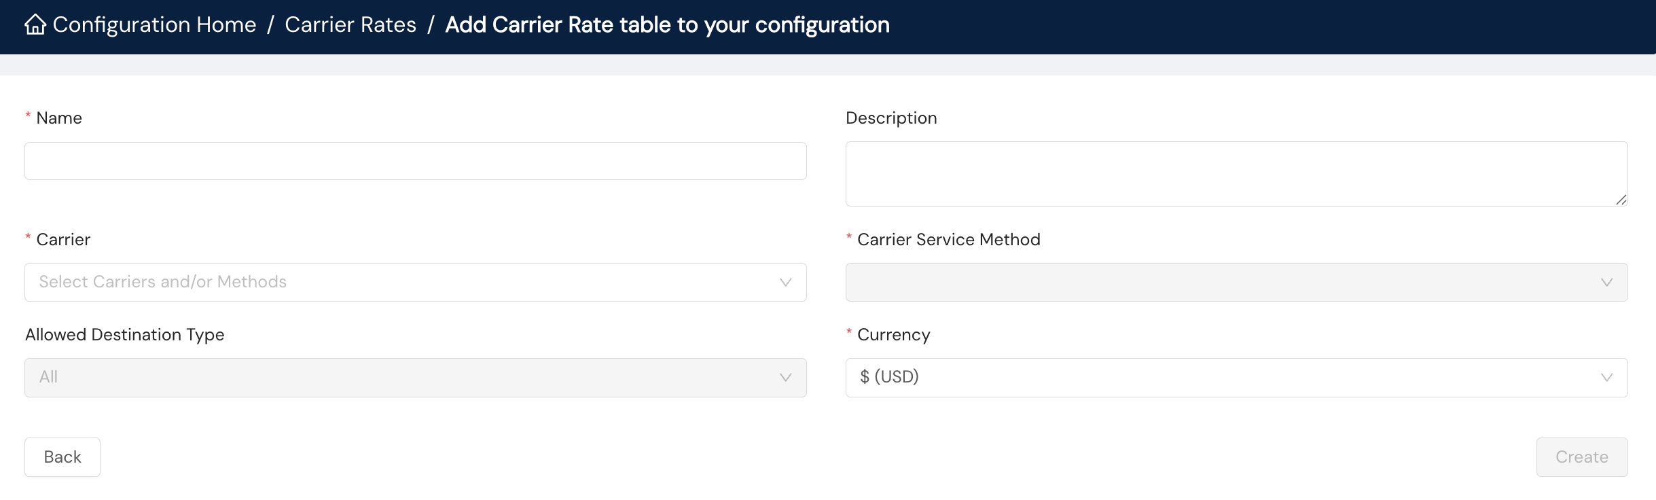The image size is (1656, 500).
Task: Open the Select Carriers and/or Methods dropdown
Action: [x=408, y=283]
